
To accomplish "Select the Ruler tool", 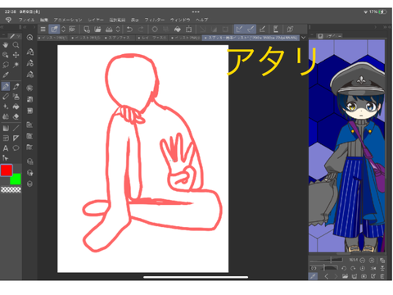I will point(16,138).
